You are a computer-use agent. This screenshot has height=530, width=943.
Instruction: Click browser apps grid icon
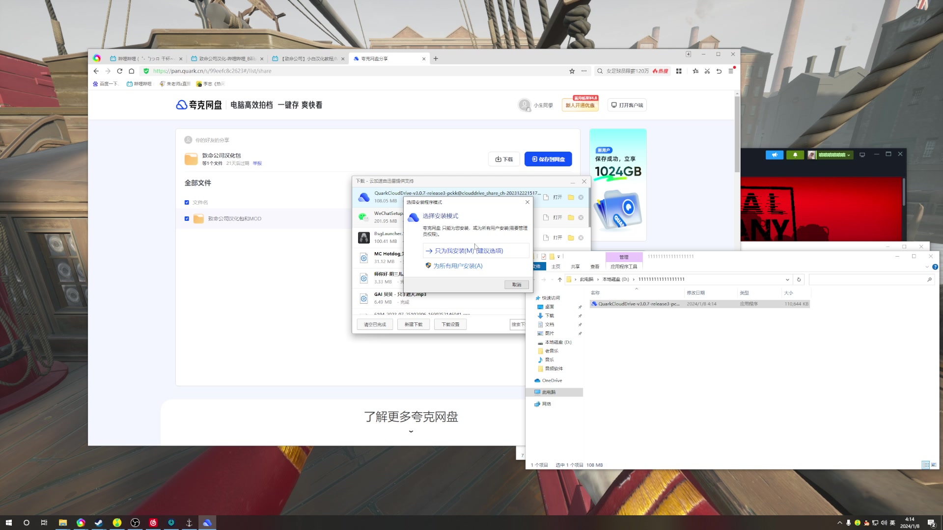click(x=679, y=71)
